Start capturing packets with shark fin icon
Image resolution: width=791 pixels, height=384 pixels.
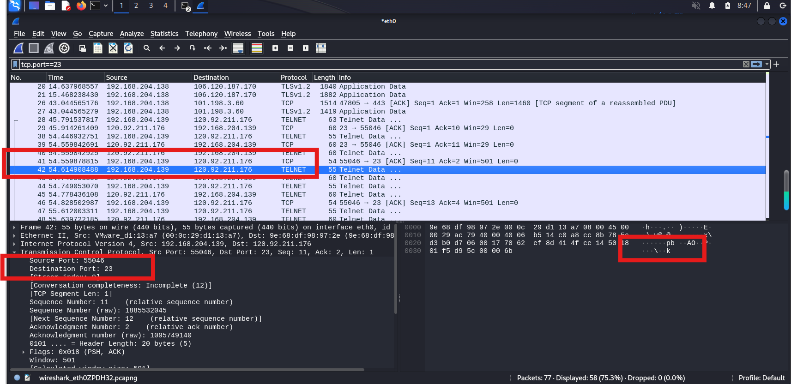click(18, 48)
